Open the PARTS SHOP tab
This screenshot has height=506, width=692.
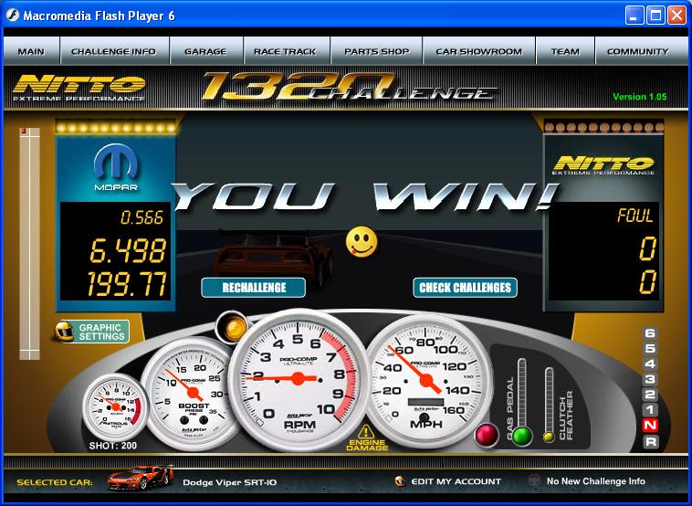coord(376,51)
